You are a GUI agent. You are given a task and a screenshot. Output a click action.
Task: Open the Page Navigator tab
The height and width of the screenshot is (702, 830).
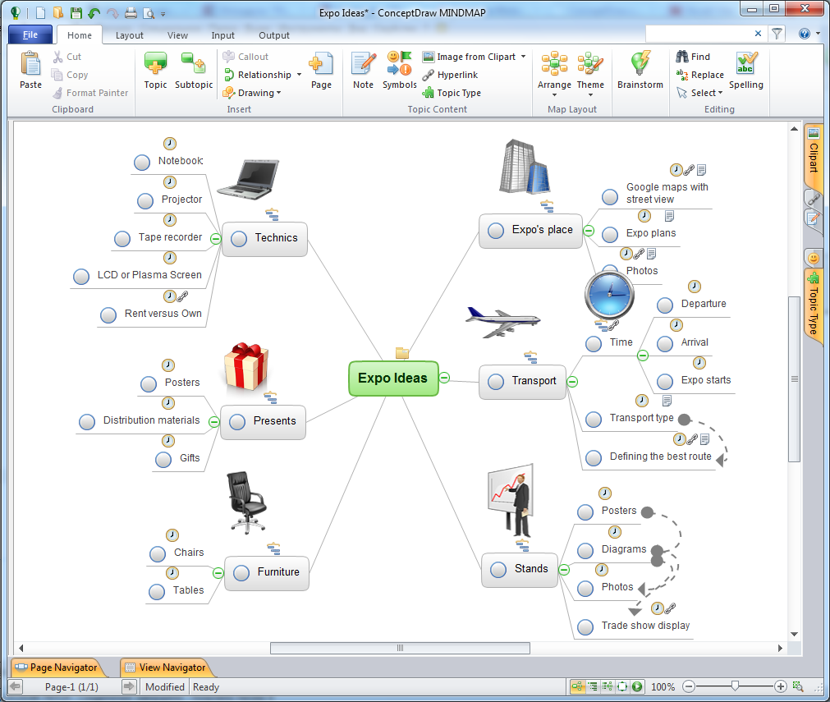click(x=57, y=668)
